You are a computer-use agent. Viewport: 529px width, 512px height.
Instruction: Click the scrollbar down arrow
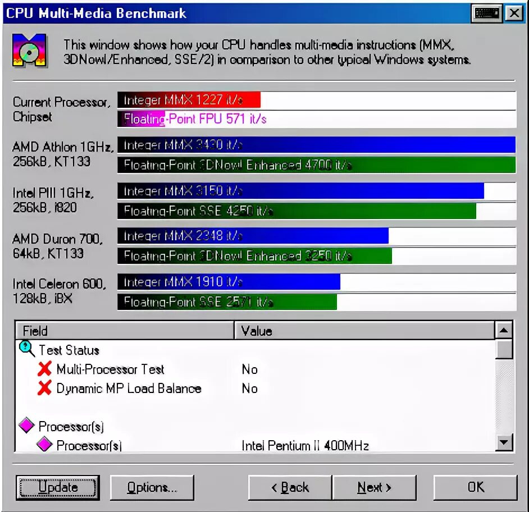[x=504, y=442]
